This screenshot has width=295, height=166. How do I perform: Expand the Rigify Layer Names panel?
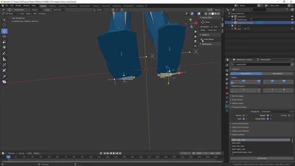point(241,131)
